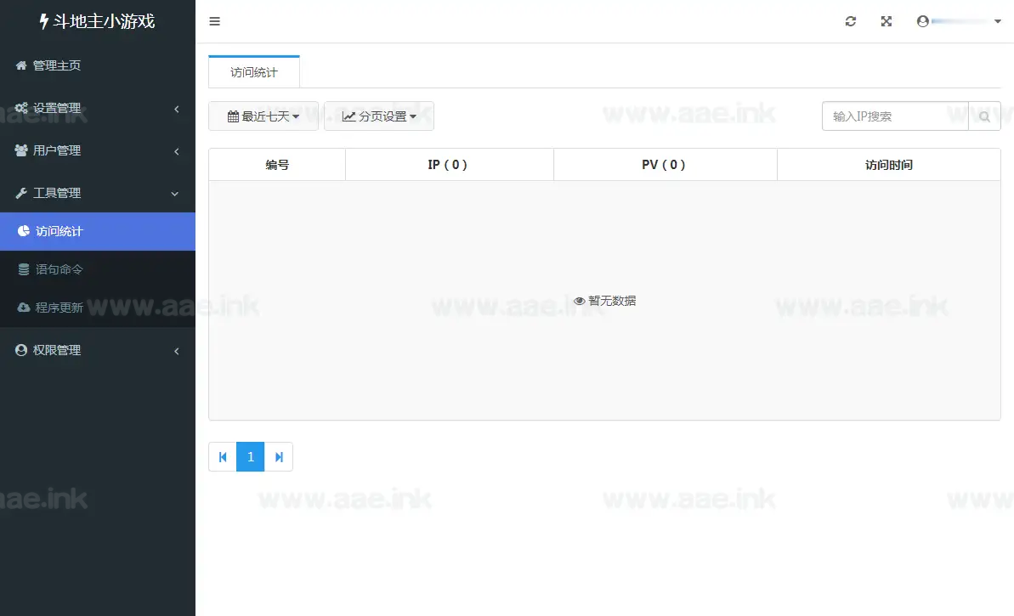
Task: Click the hamburger menu toggle icon
Action: (x=214, y=21)
